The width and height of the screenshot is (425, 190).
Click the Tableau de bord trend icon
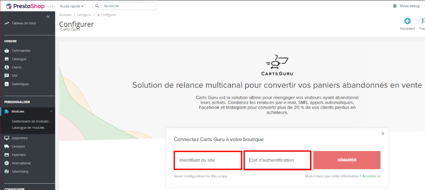click(7, 23)
